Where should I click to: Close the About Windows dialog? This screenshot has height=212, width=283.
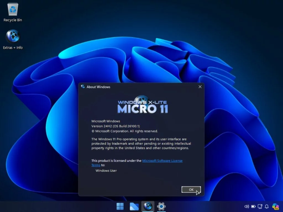click(200, 87)
